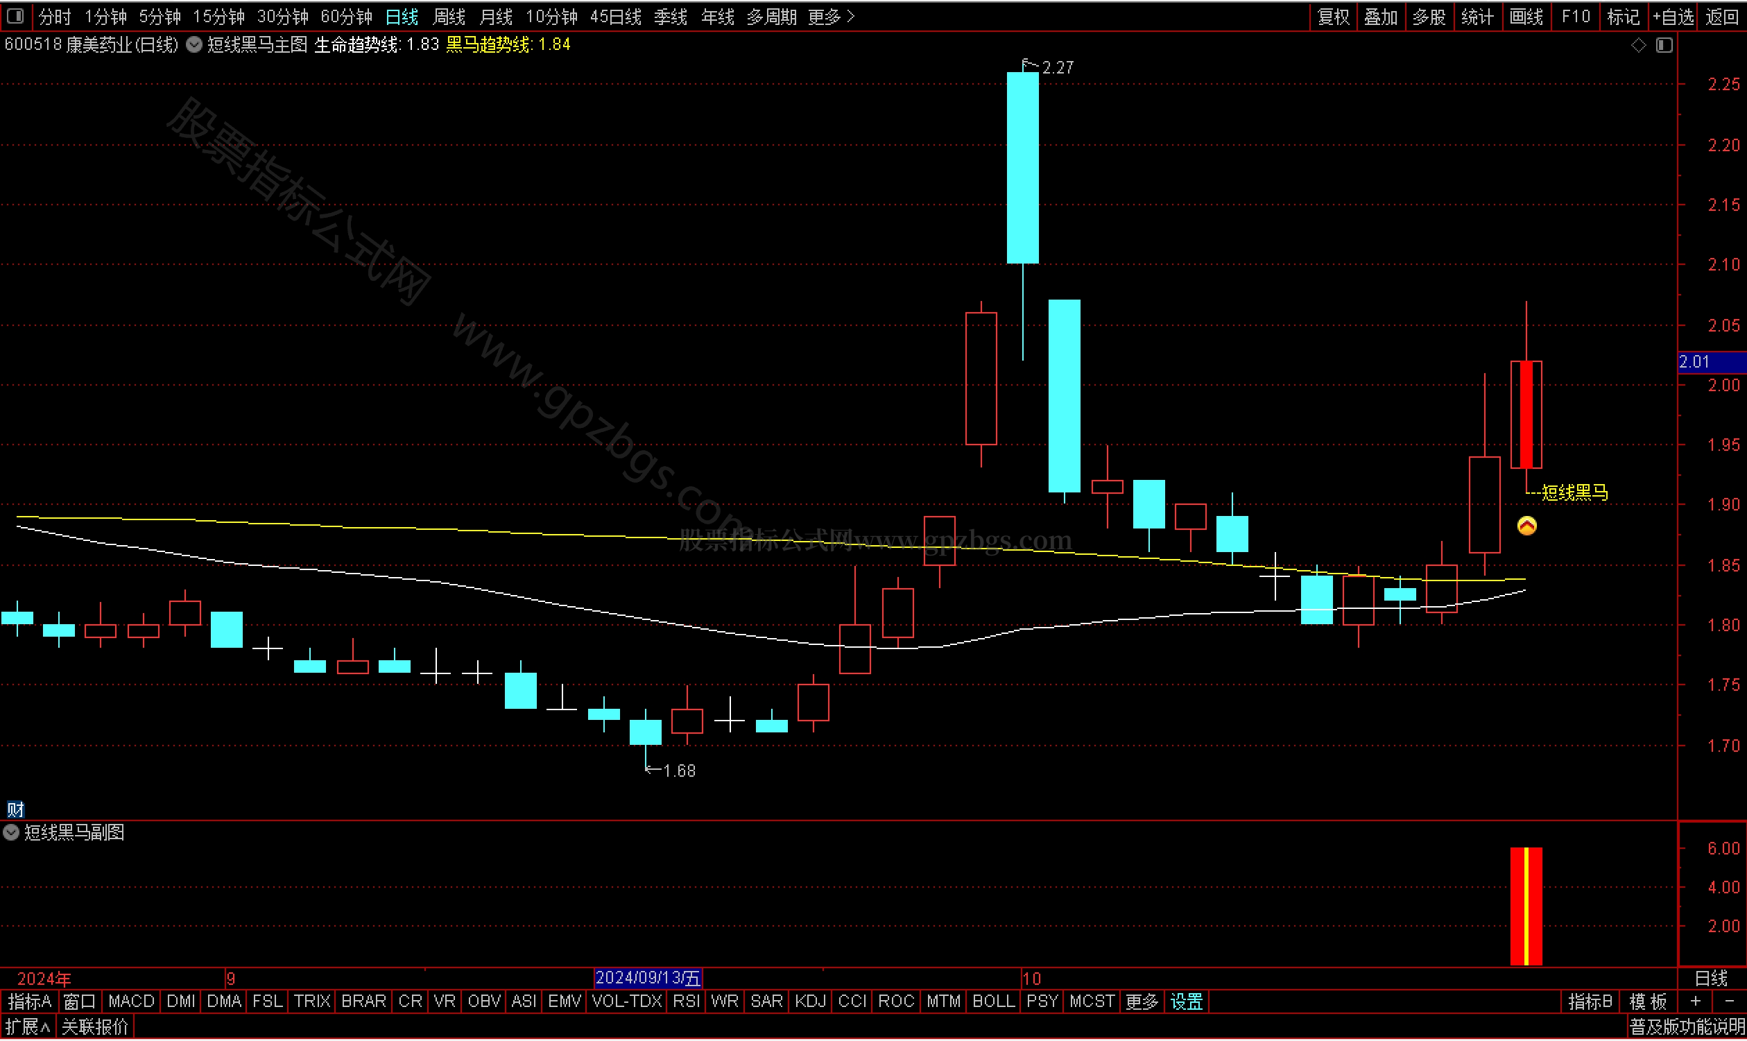Select the 季线 quarterly period
This screenshot has height=1041, width=1747.
pos(671,16)
